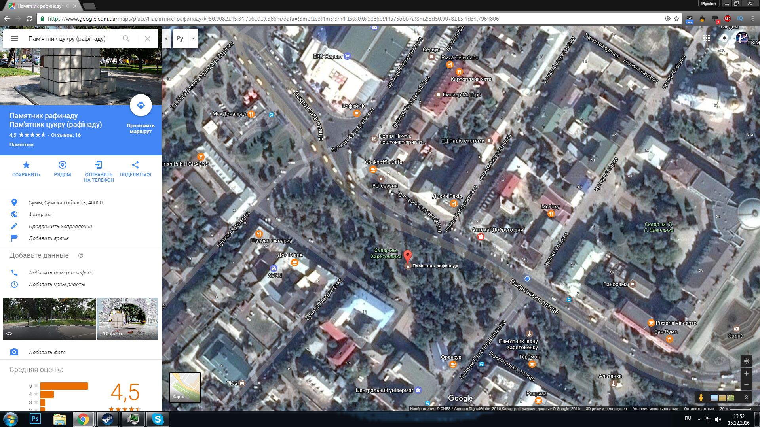Click the search magnifier icon
The width and height of the screenshot is (760, 427).
click(126, 39)
